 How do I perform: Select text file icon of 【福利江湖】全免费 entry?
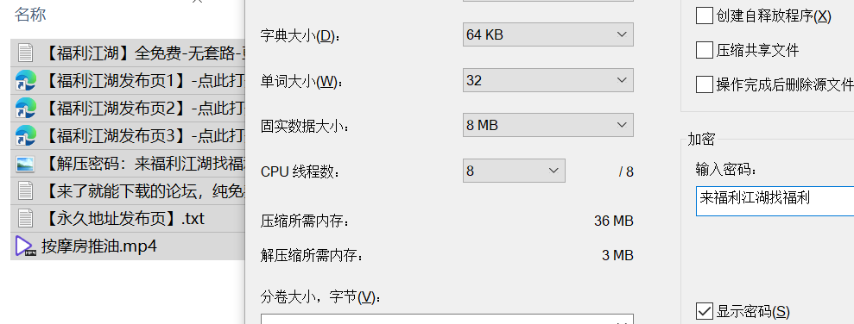click(25, 53)
